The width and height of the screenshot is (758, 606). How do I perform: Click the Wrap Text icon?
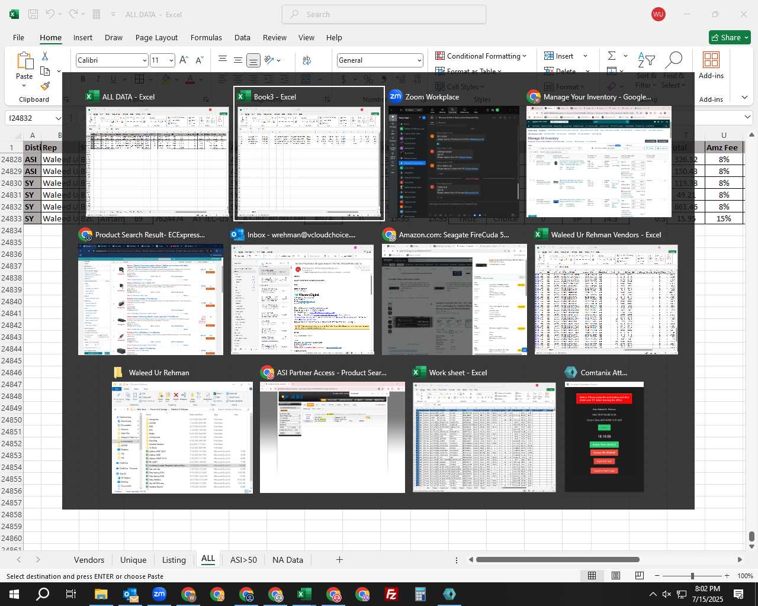307,60
